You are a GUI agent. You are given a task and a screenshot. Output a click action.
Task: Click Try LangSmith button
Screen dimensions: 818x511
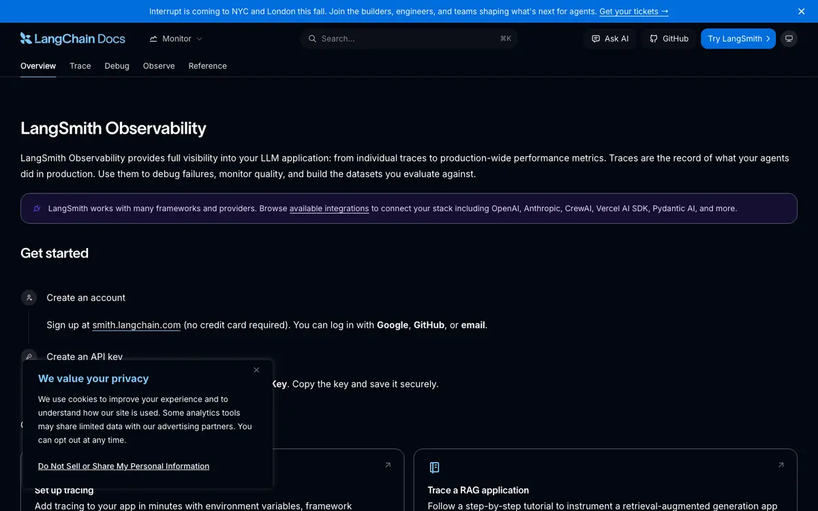738,39
